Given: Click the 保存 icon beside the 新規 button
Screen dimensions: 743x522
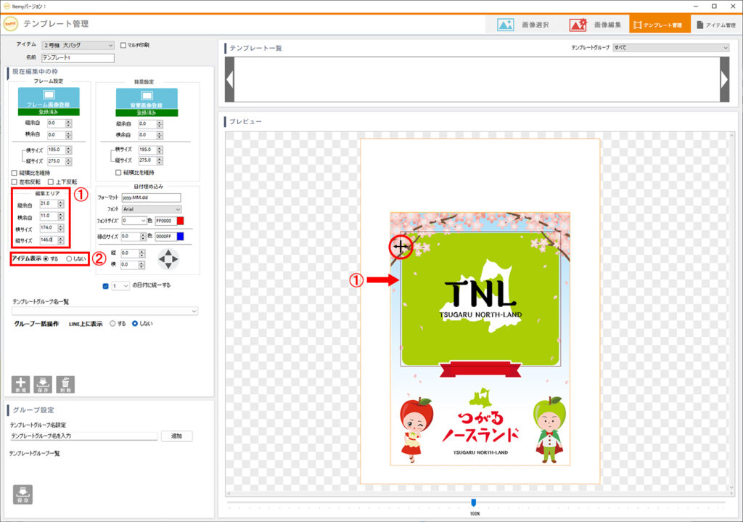Looking at the screenshot, I should tap(43, 384).
